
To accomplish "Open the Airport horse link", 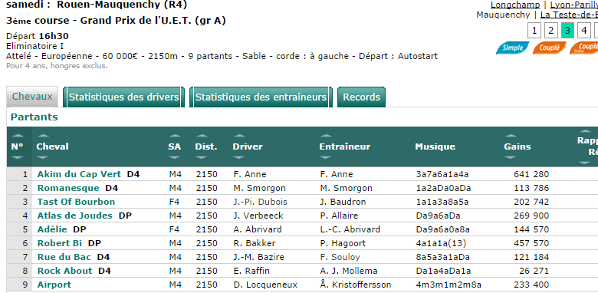I will [54, 285].
